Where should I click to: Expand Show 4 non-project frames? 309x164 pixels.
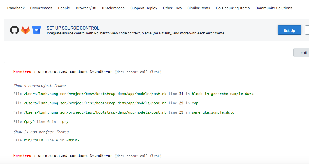pyautogui.click(x=40, y=86)
